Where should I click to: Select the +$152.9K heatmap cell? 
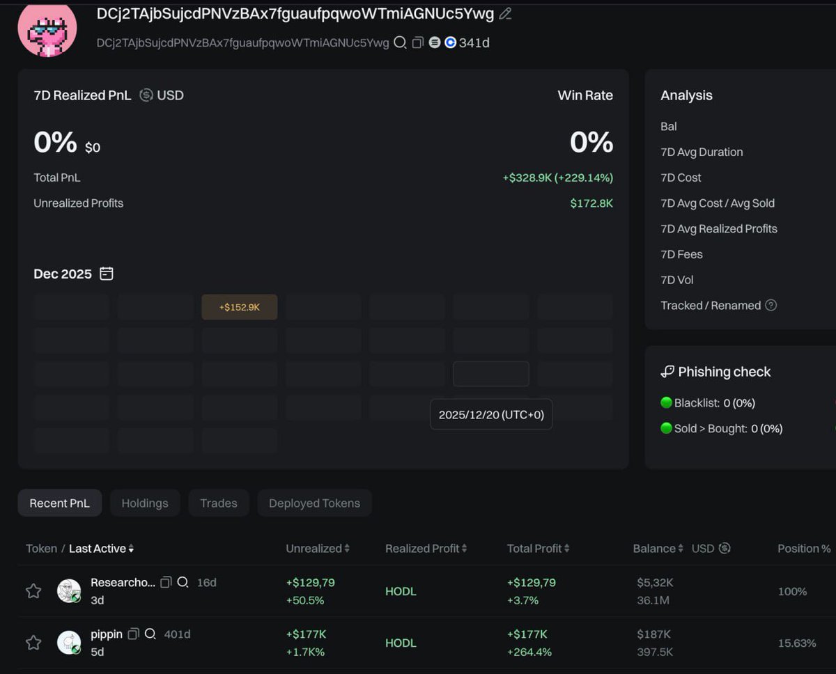pos(239,306)
